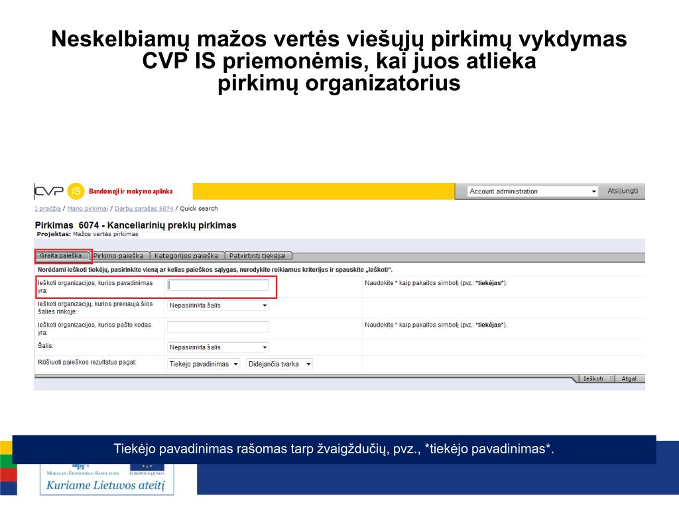Expand the market country Nepasirinkta šalis dropdown

pyautogui.click(x=218, y=306)
